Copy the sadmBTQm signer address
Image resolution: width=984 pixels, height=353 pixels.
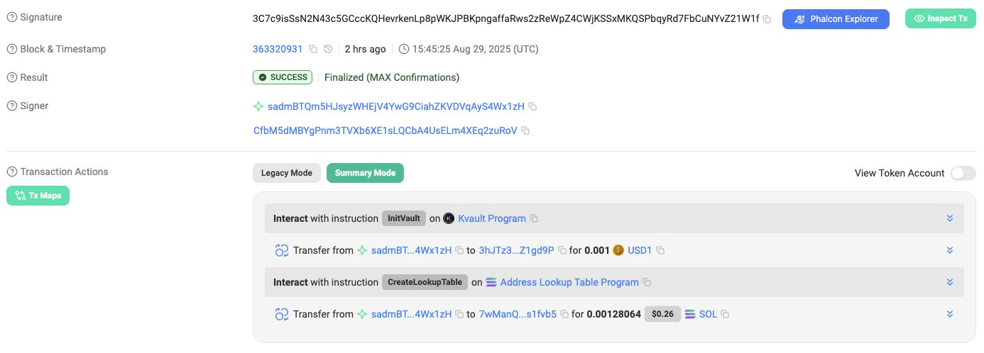point(533,106)
